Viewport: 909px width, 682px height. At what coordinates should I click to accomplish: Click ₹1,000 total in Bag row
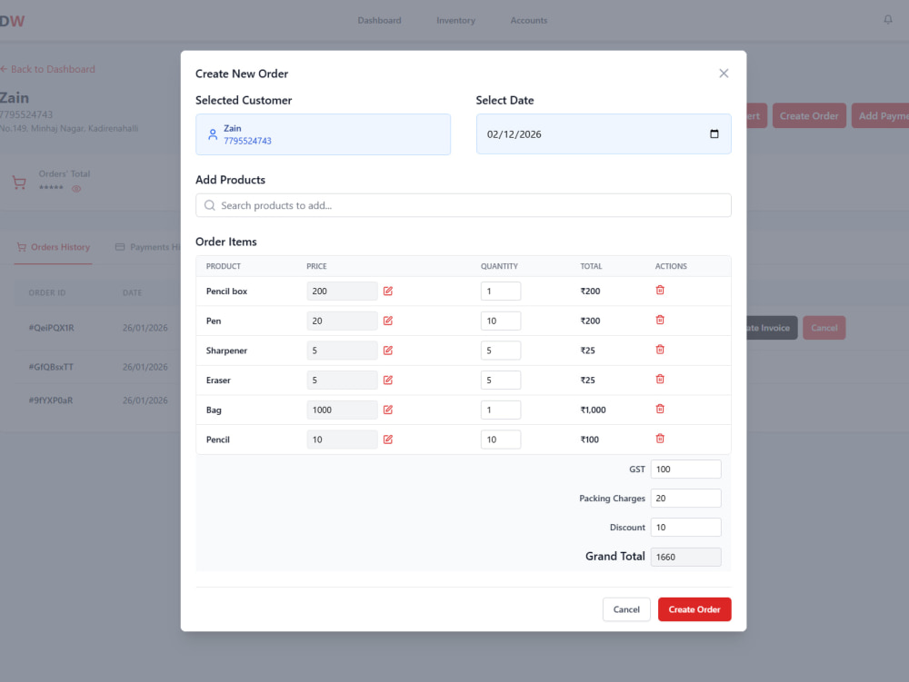coord(593,410)
